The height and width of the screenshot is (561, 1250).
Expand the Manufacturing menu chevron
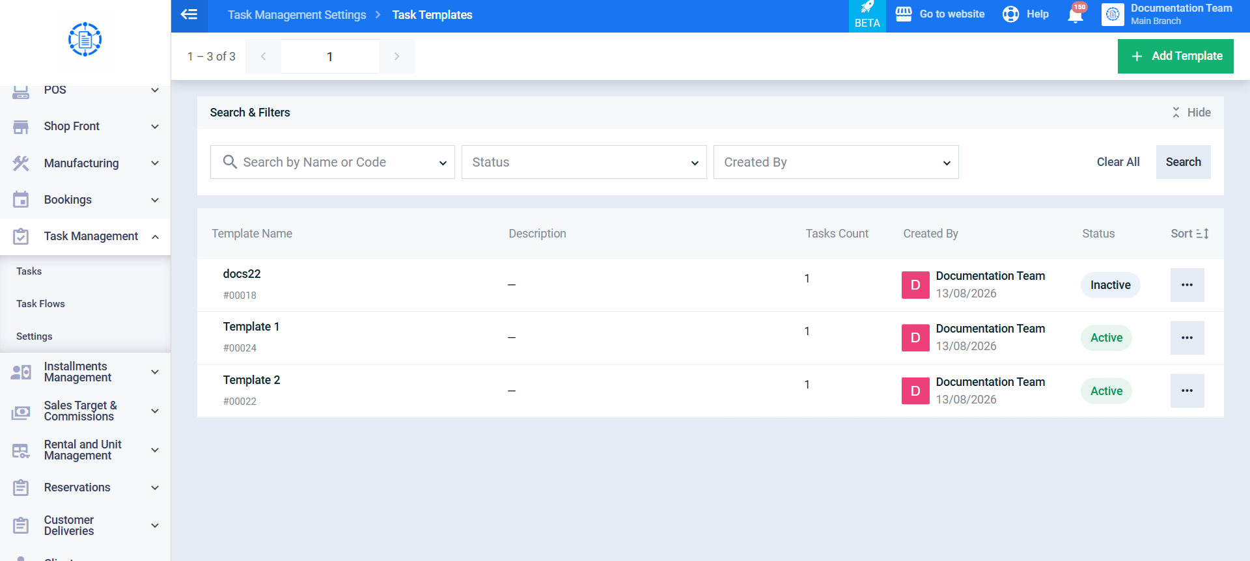155,163
